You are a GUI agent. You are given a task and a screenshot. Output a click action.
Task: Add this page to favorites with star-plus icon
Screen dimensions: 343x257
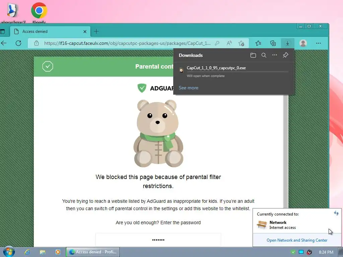(241, 43)
